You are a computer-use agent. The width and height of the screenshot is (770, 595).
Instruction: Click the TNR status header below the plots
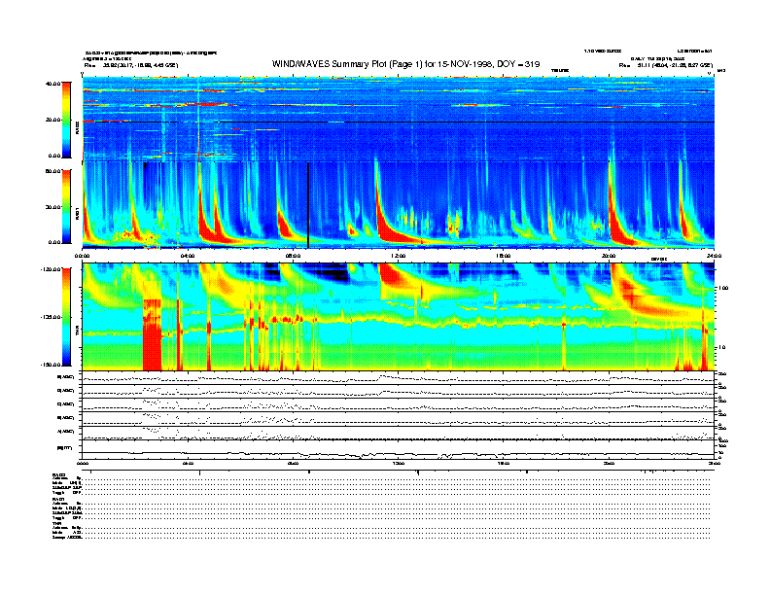click(56, 523)
